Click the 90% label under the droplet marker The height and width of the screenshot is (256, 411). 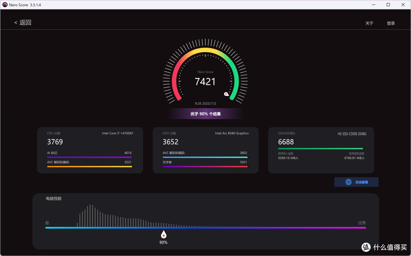point(163,242)
